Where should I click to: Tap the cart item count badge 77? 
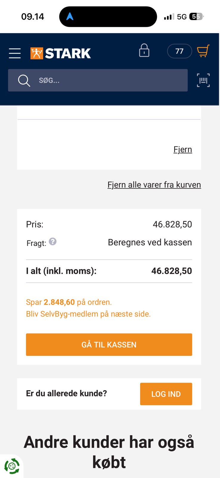coord(179,51)
